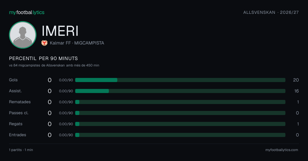Select the IMERI player name heading
Image resolution: width=308 pixels, height=161 pixels.
tap(60, 31)
